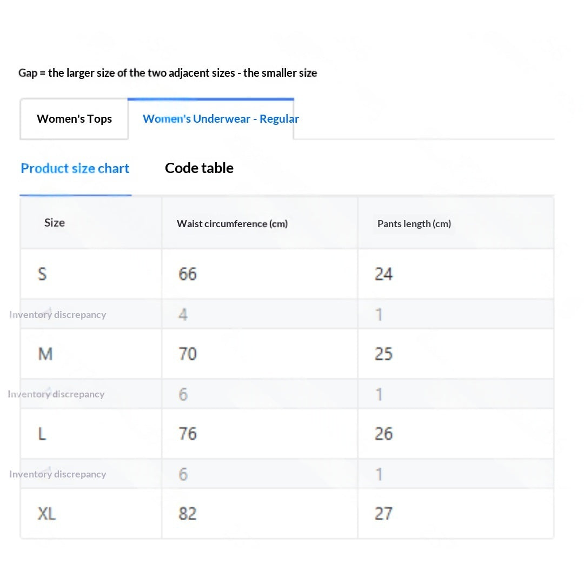The image size is (584, 584).
Task: Click the Waist circumference (cm) header
Action: pyautogui.click(x=232, y=223)
